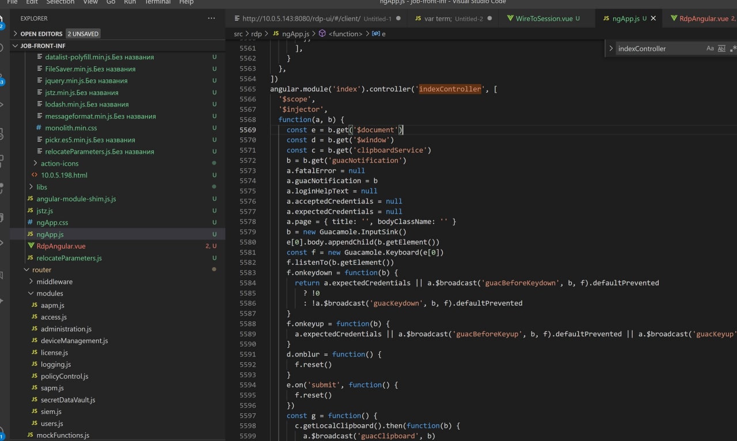Viewport: 737px width, 441px height.
Task: Click the function symbol icon in breadcrumbs
Action: (x=322, y=34)
